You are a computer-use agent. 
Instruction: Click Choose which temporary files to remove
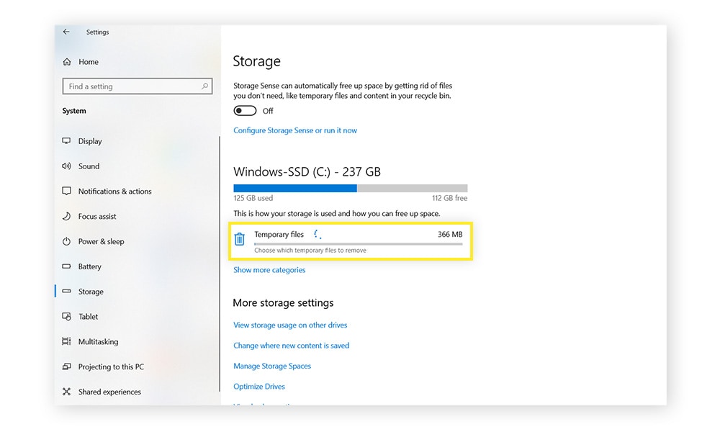(x=310, y=251)
